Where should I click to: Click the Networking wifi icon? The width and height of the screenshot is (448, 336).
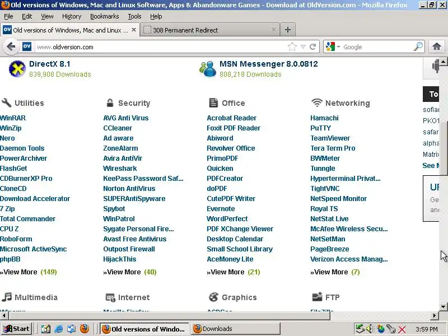317,102
